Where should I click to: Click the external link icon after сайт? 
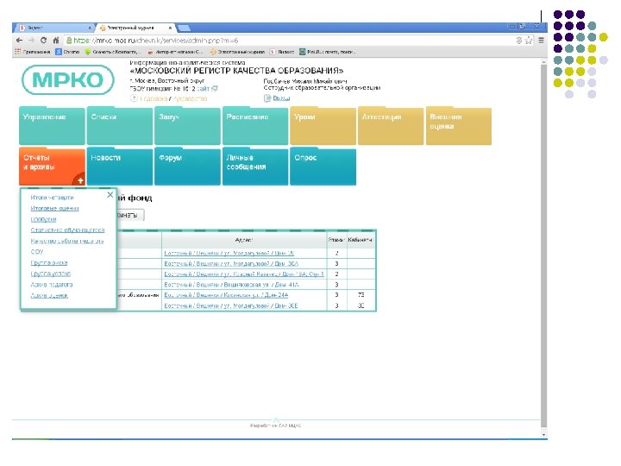pyautogui.click(x=215, y=89)
